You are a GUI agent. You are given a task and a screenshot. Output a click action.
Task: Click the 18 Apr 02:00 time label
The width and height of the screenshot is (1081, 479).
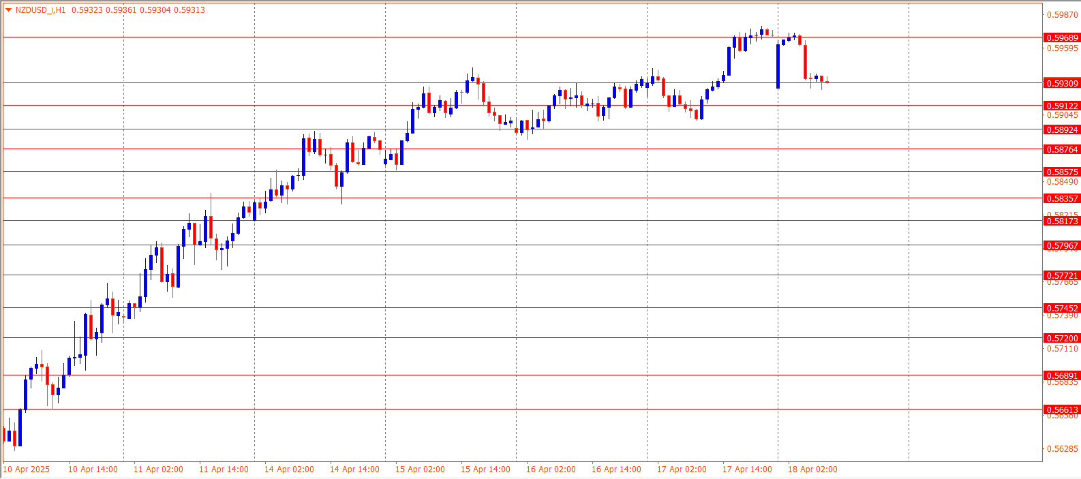[x=812, y=469]
